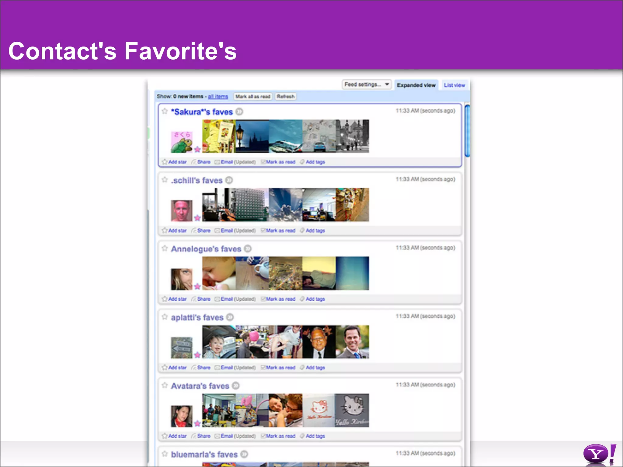Open the suited man portrait in aplatti's faves
623x467 pixels.
(352, 342)
